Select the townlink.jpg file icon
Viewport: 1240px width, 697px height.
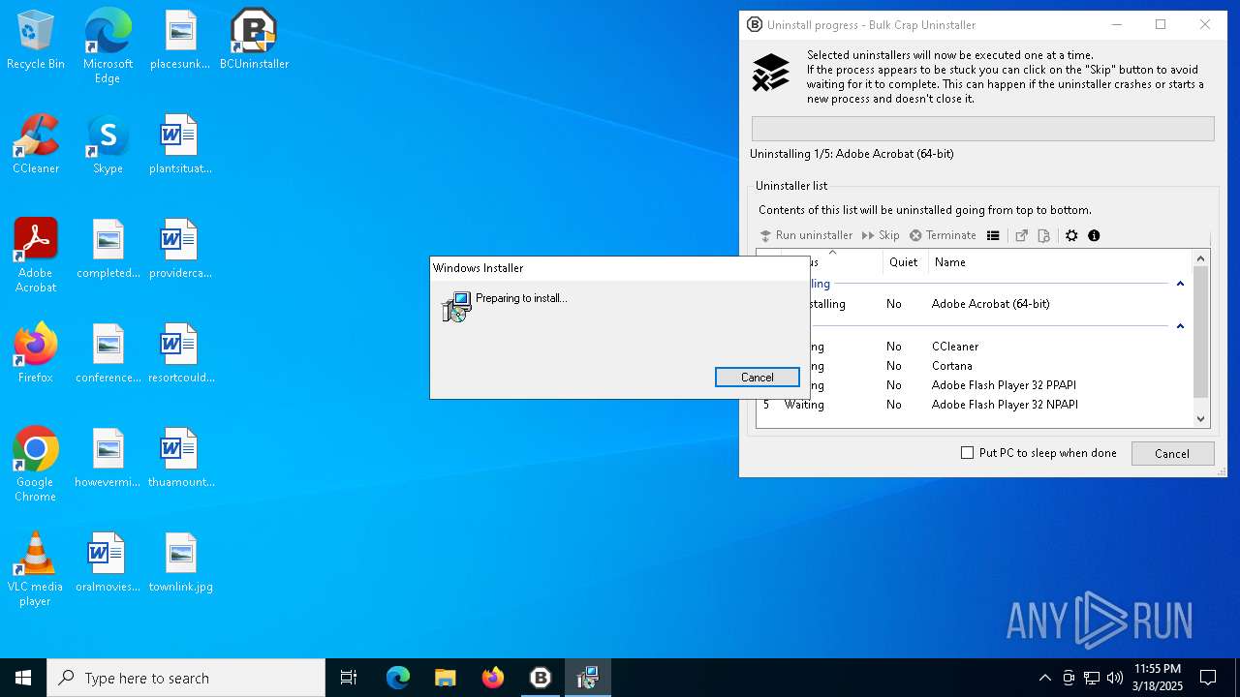tap(180, 563)
